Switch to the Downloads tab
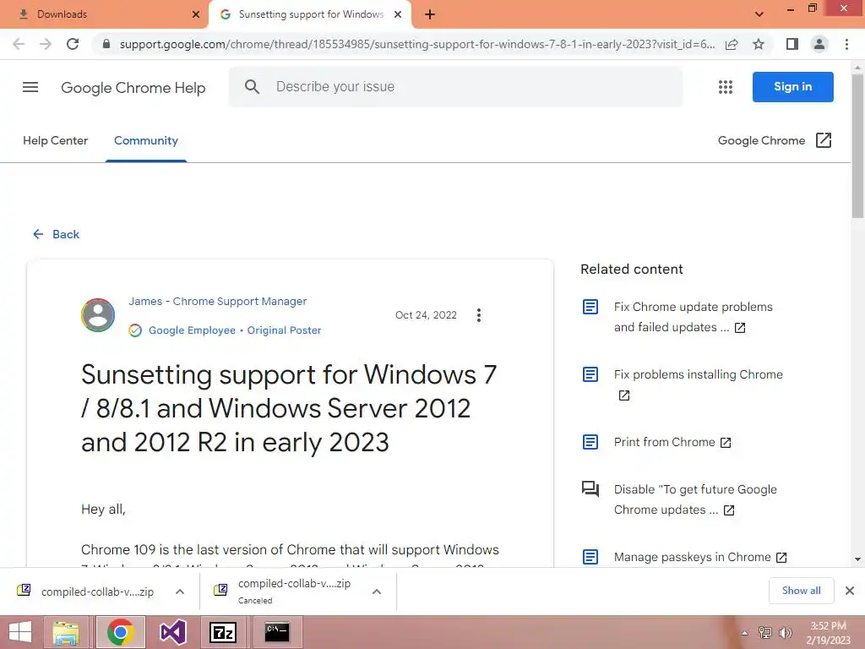 pyautogui.click(x=104, y=14)
